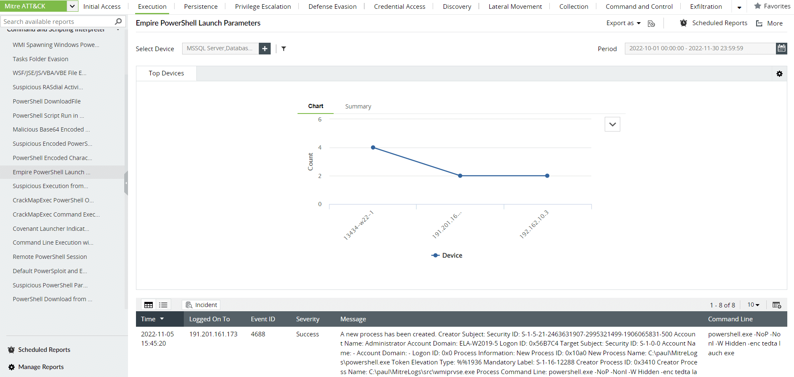Sort by the Time column arrow
This screenshot has height=377, width=794.
[x=162, y=319]
